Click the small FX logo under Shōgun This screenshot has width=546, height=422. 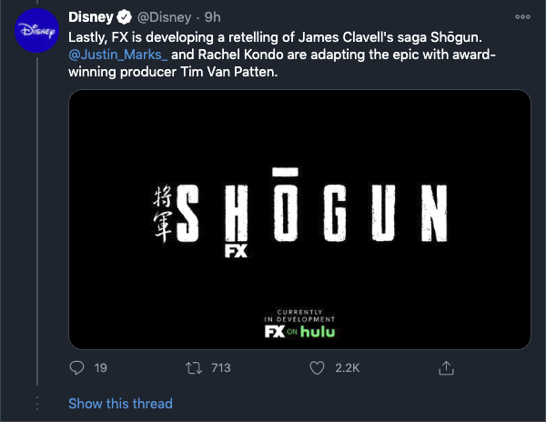tap(236, 251)
